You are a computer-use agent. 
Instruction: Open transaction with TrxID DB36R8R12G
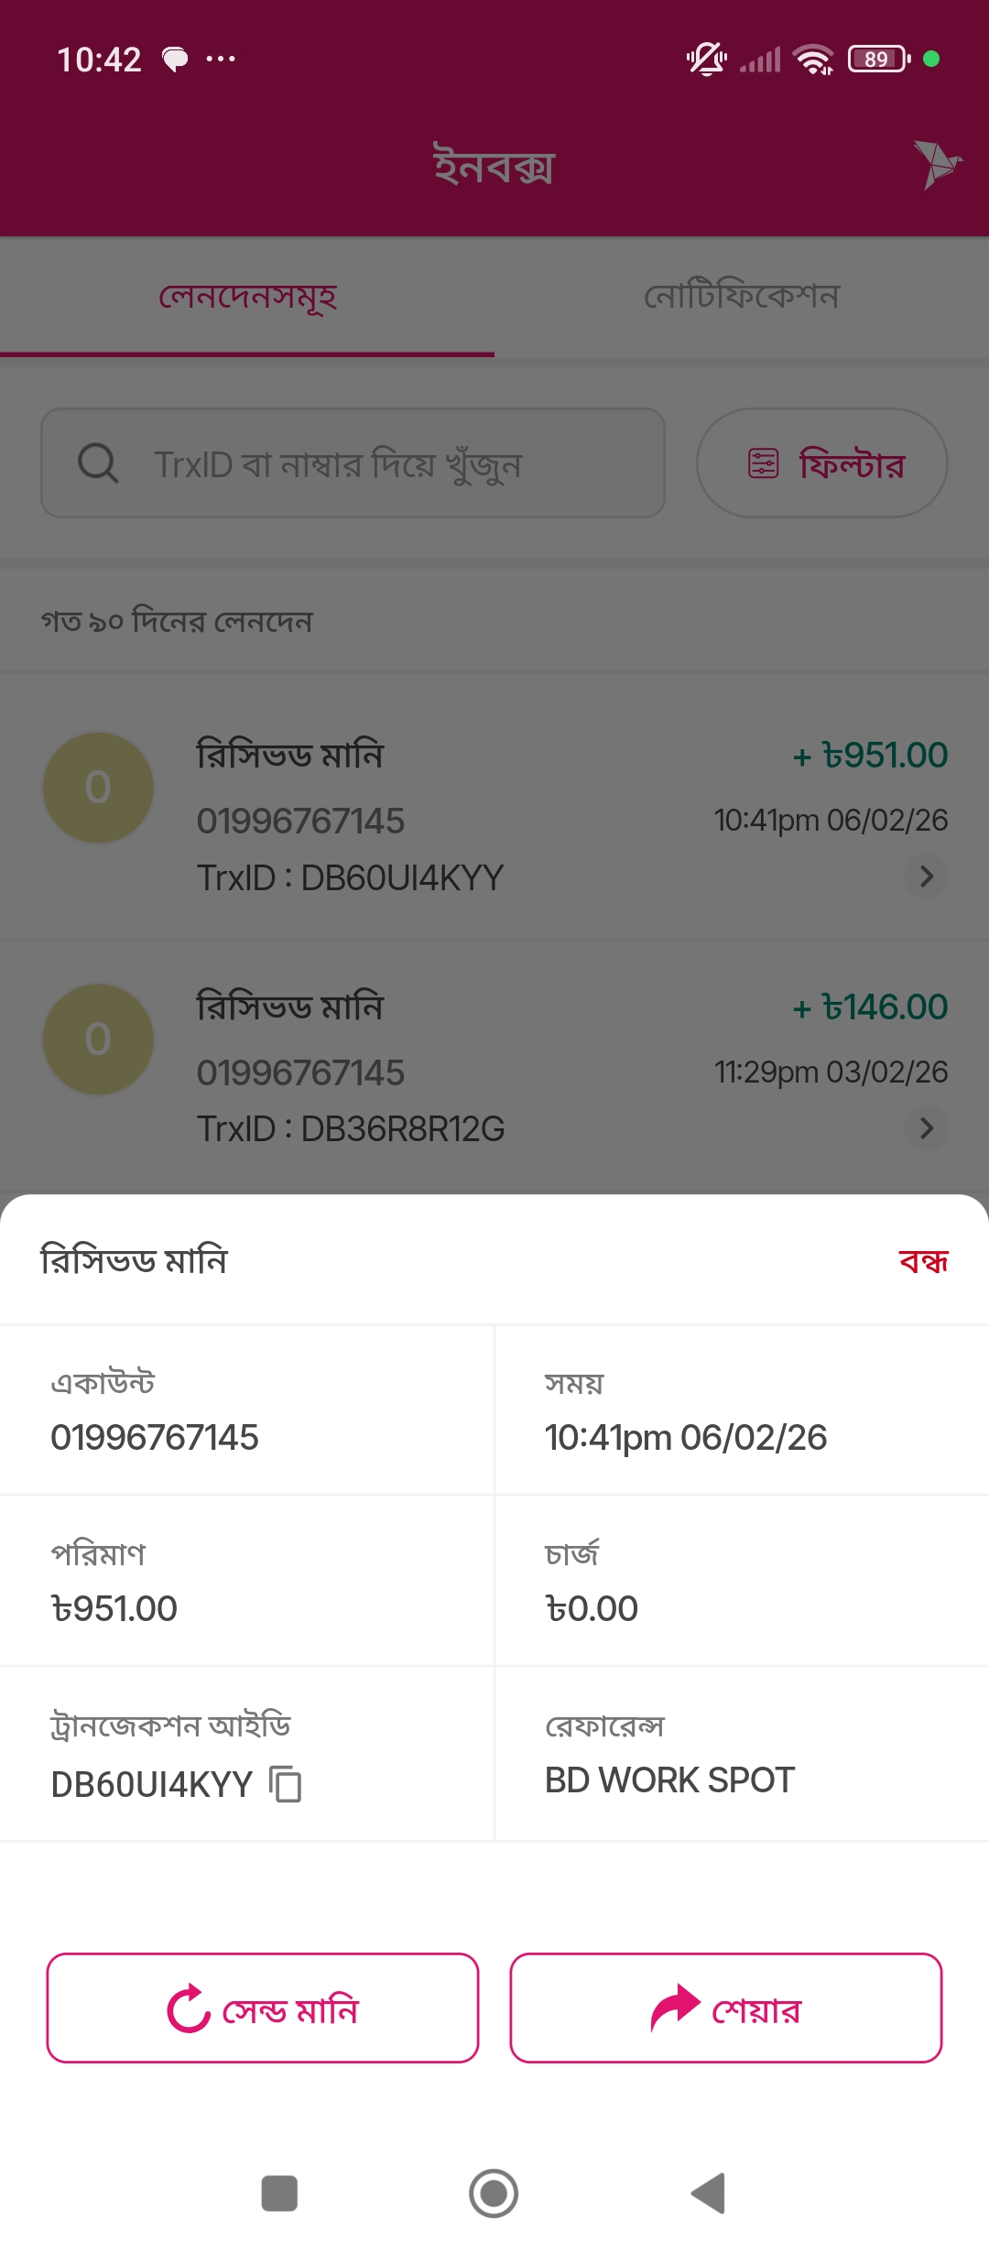494,1067
